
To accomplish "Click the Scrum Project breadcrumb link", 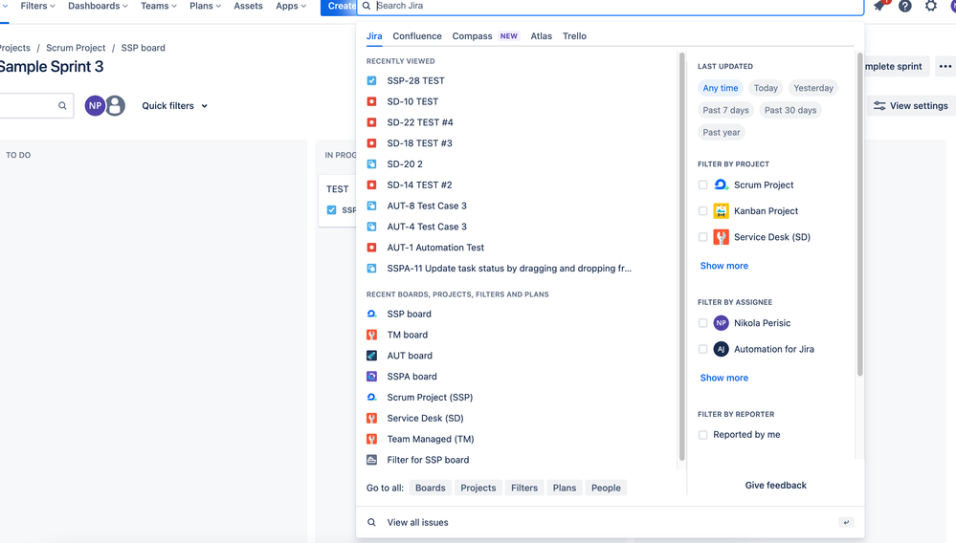I will [x=76, y=48].
